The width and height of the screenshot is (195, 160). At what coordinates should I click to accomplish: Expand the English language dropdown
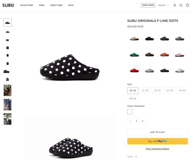[163, 5]
